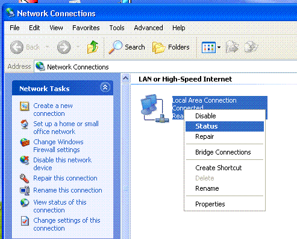Choose Create Shortcut in the context menu

[x=225, y=168]
